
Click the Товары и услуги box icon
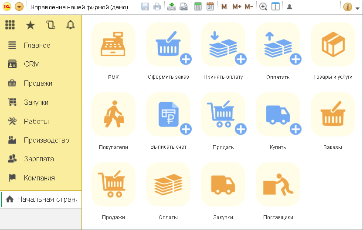(x=332, y=45)
